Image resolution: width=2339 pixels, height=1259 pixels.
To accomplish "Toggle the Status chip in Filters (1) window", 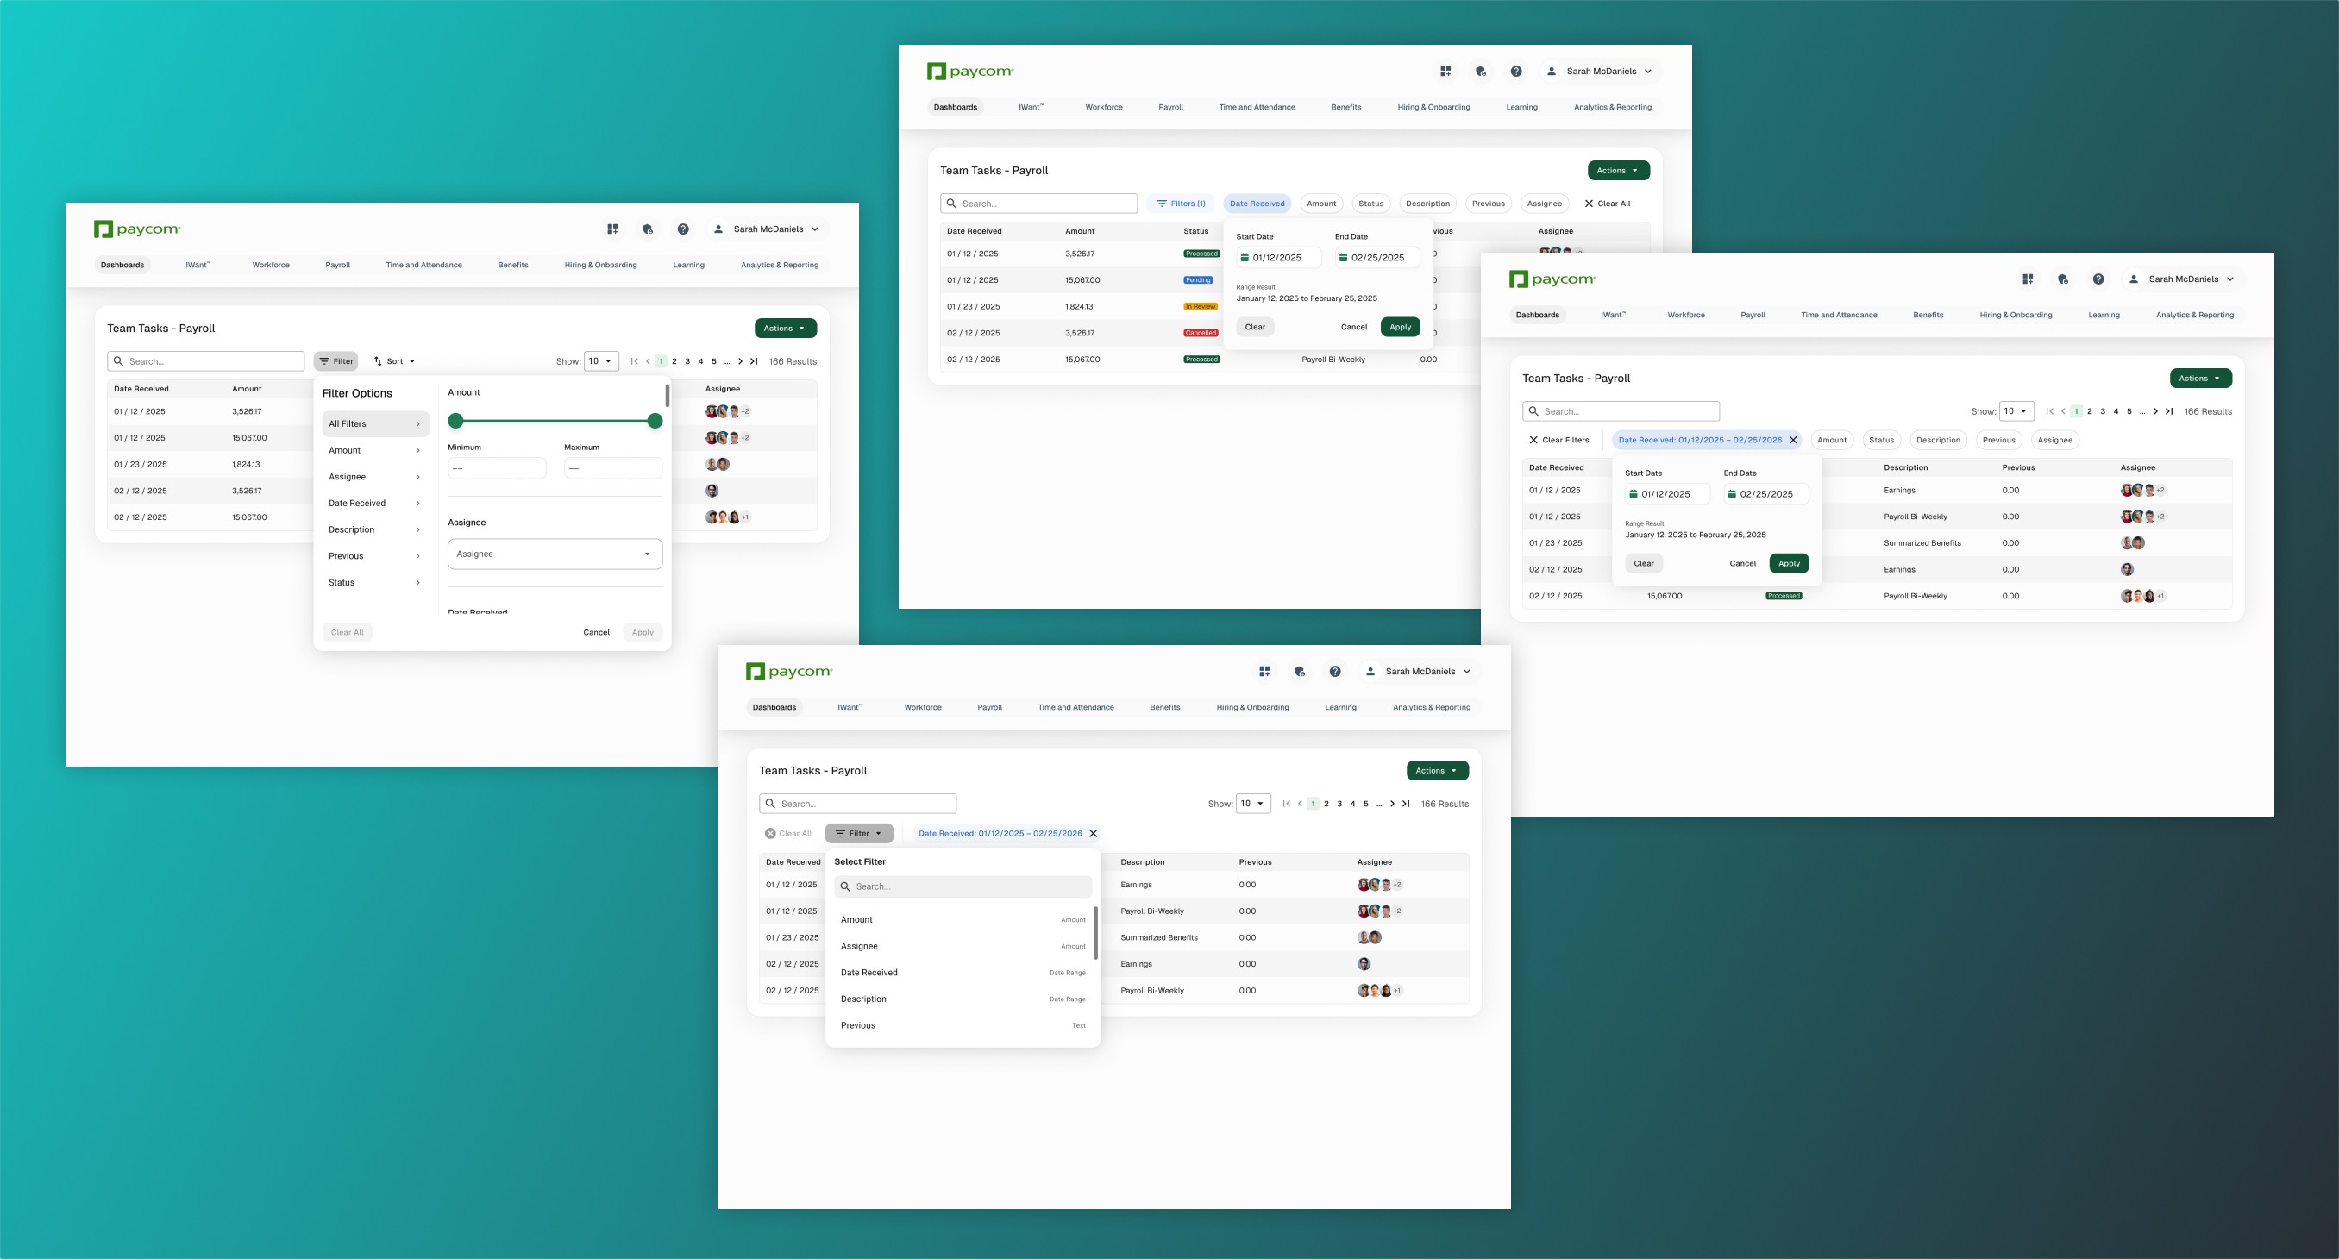I will [x=1371, y=204].
